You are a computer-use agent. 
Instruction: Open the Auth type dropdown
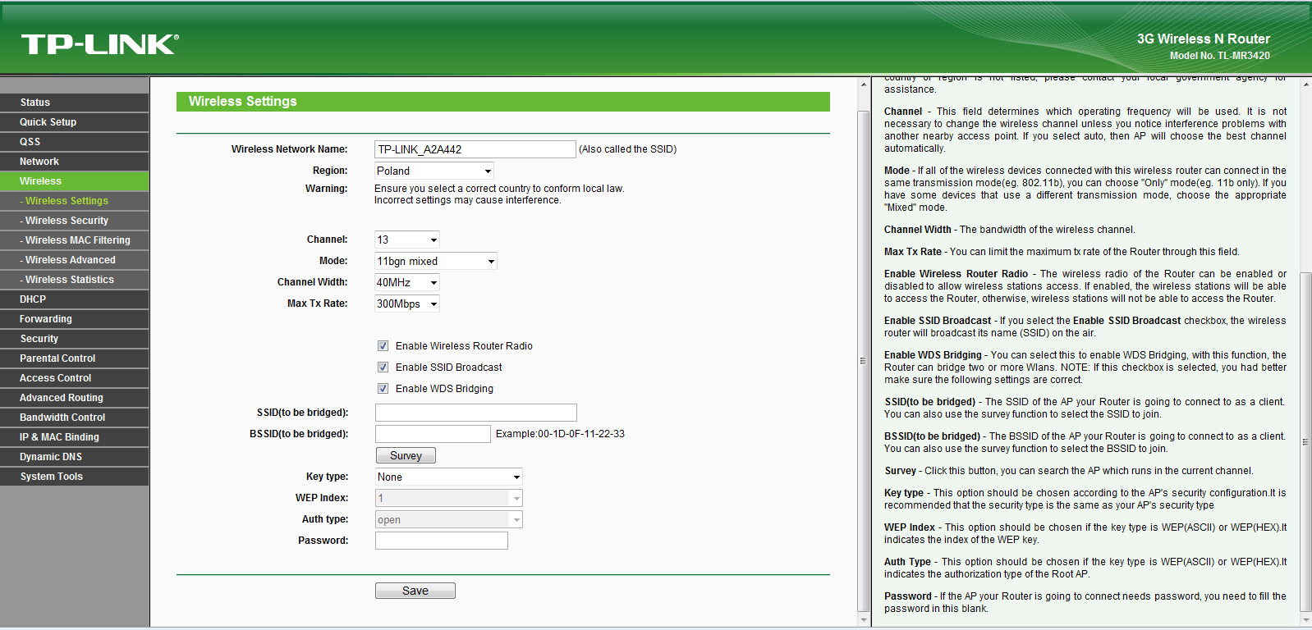click(x=449, y=519)
